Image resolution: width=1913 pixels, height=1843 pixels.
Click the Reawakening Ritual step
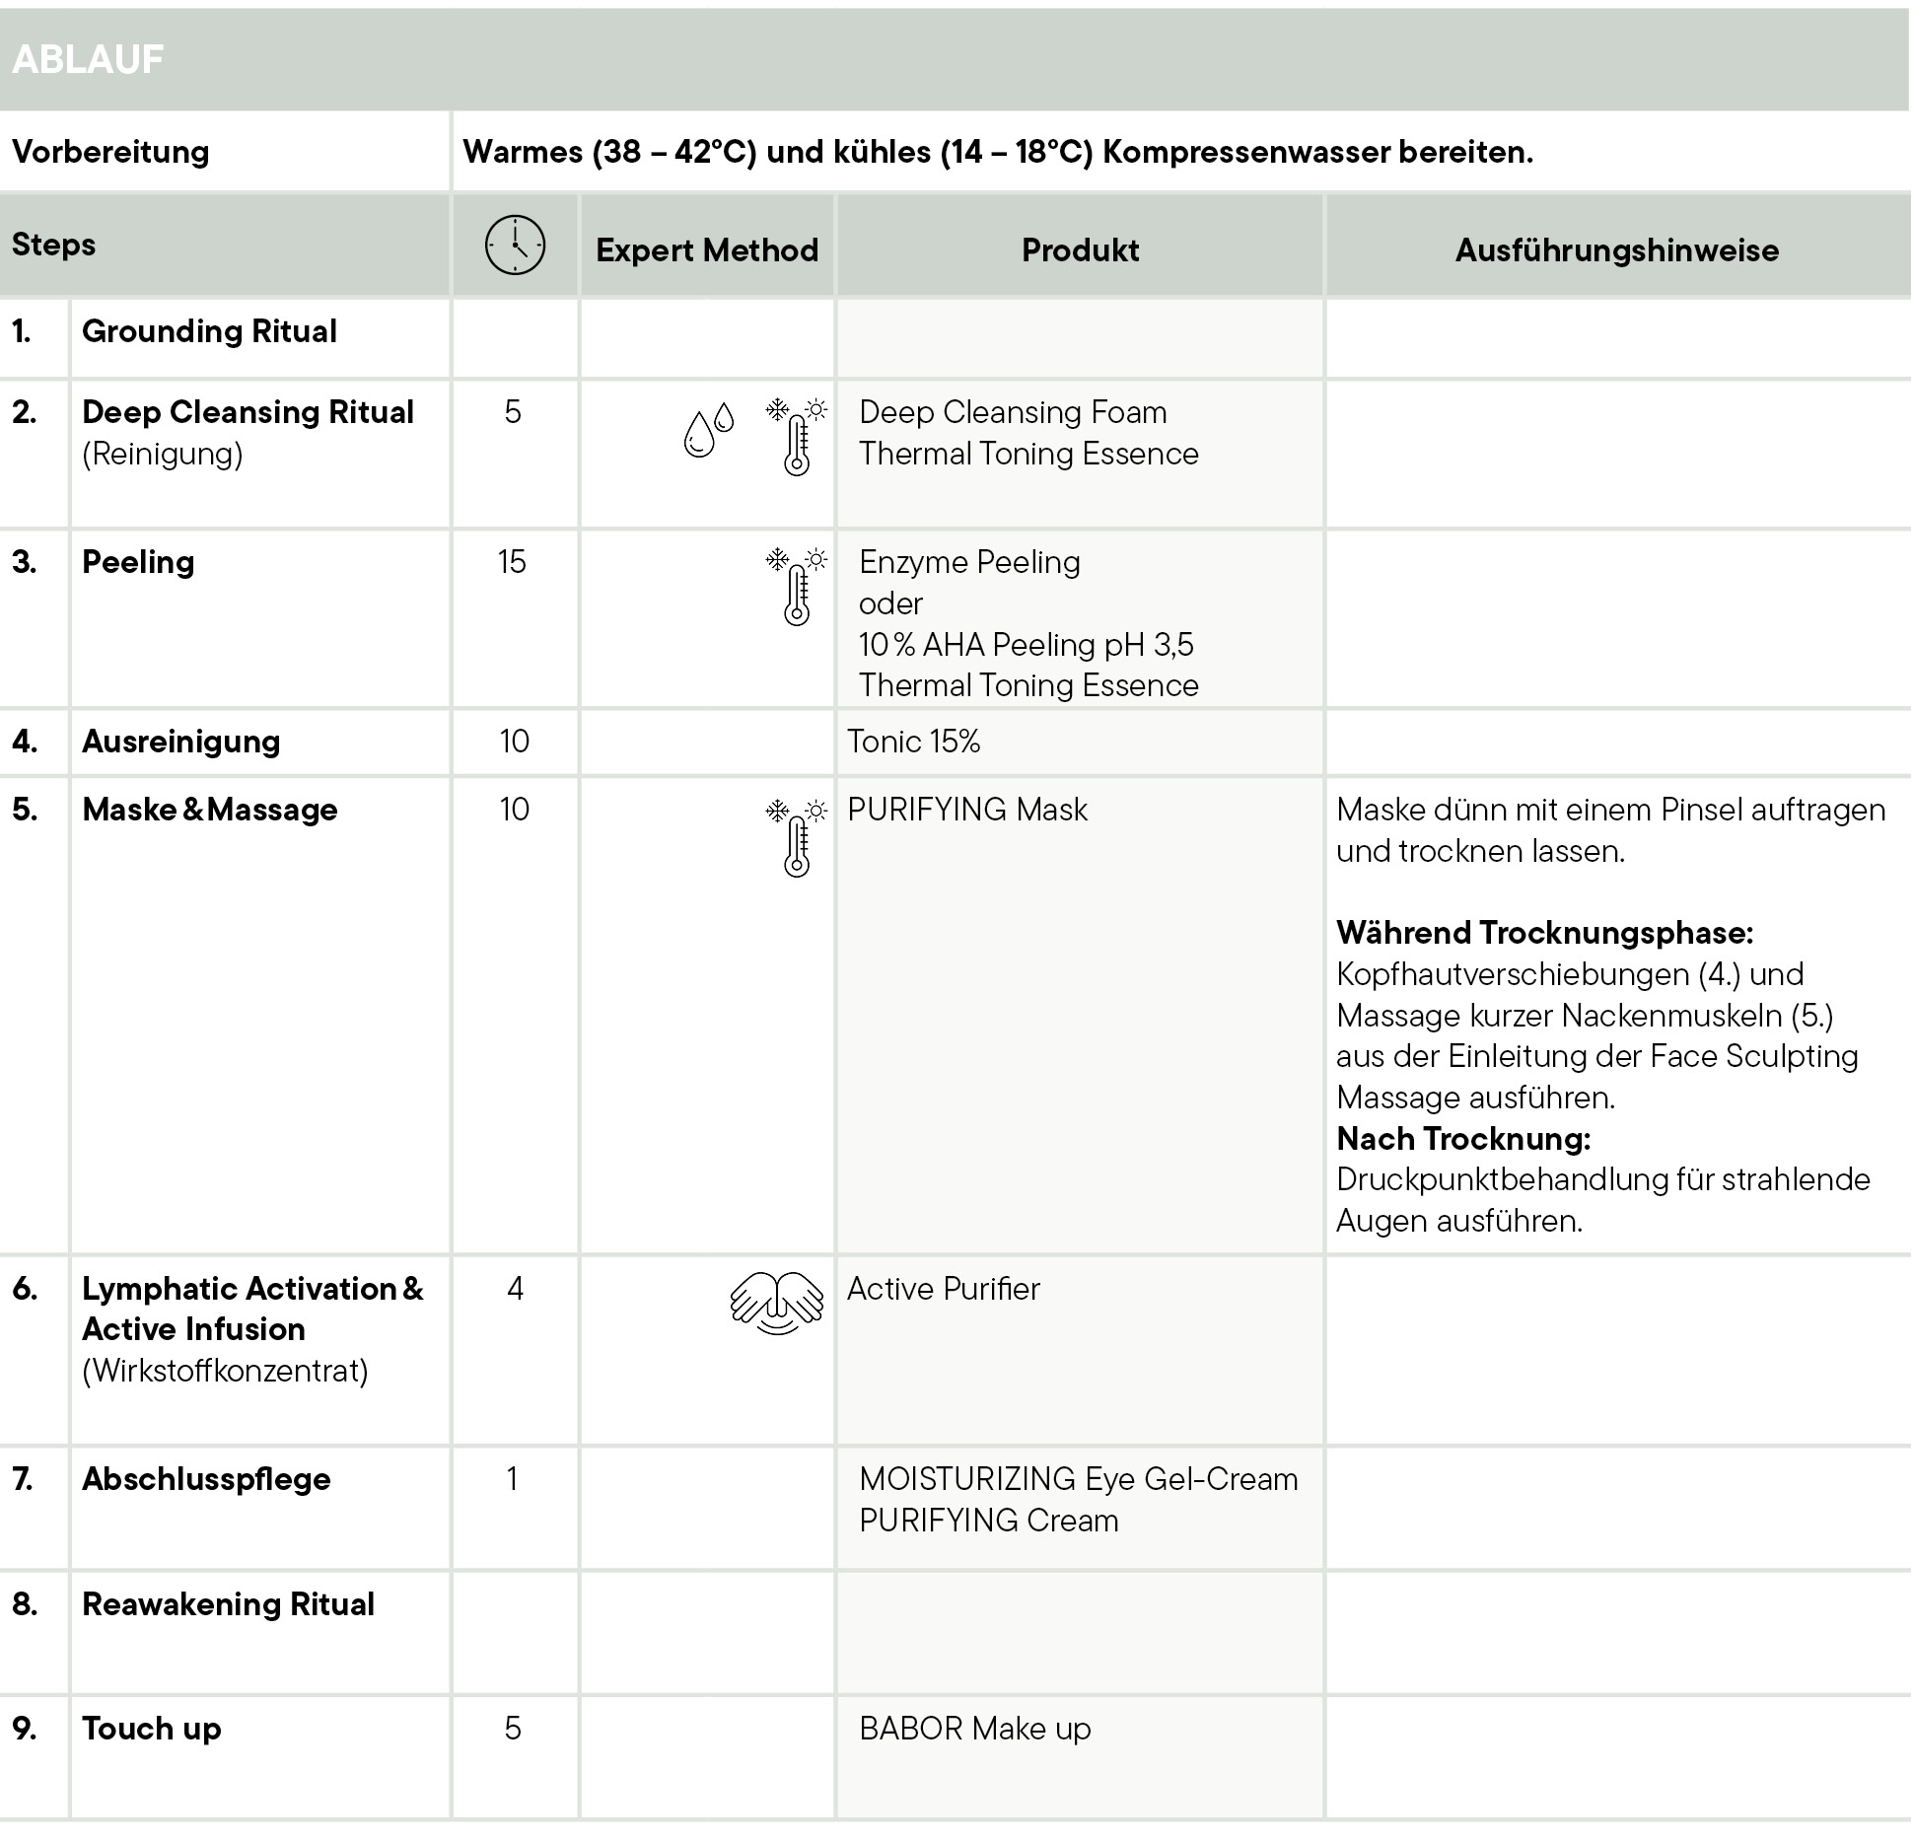[x=228, y=1604]
